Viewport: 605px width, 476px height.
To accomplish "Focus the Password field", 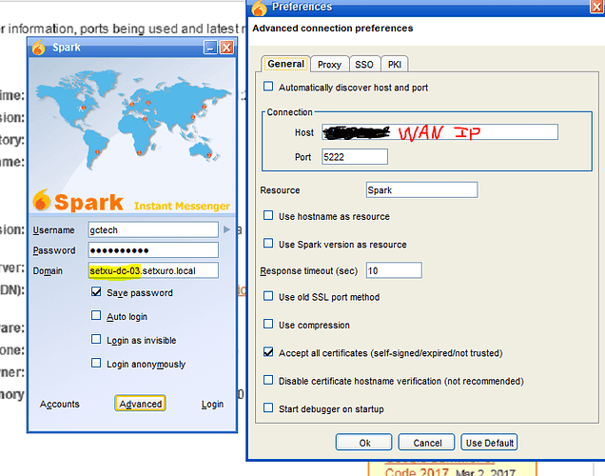I will (153, 249).
